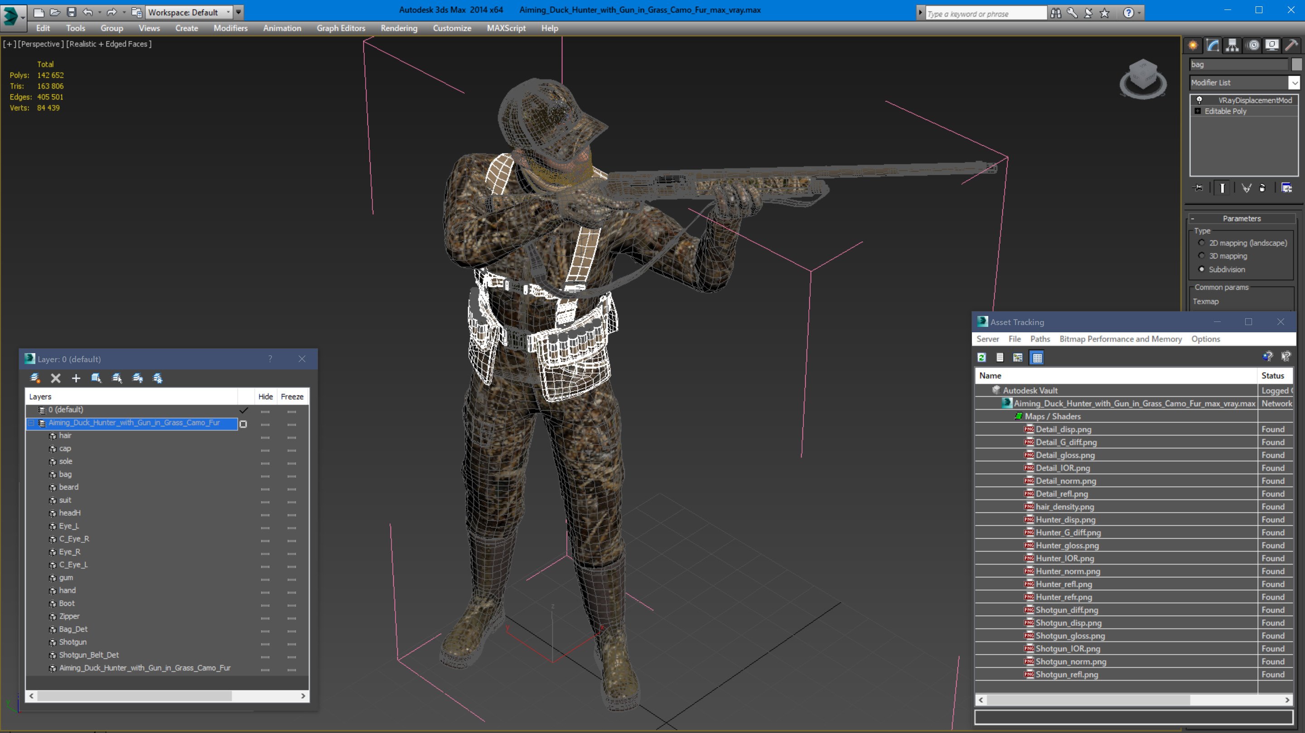Select the Customize menu item
Viewport: 1305px width, 733px height.
click(x=452, y=28)
